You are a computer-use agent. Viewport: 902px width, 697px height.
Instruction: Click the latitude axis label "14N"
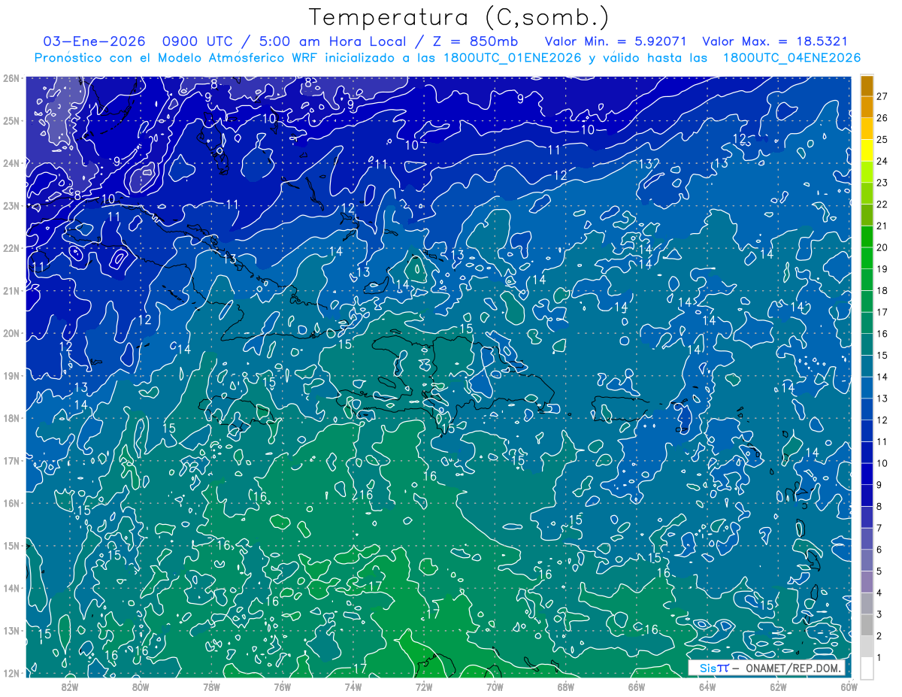click(11, 588)
